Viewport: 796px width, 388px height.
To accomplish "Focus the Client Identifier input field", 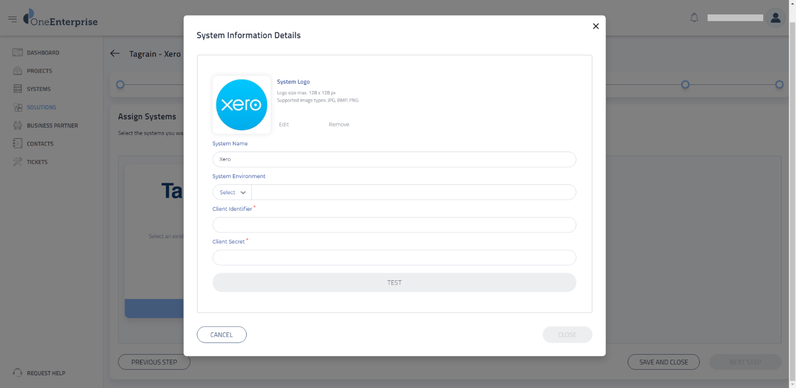I will (394, 225).
